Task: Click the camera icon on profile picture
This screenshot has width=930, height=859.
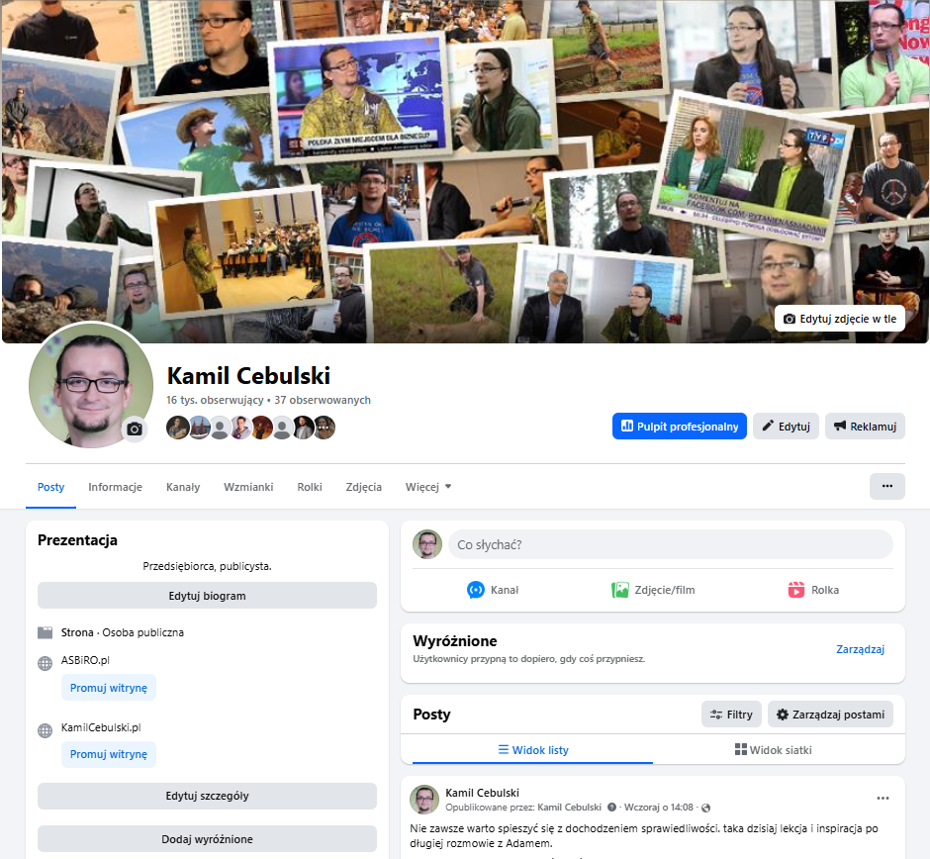Action: point(135,429)
